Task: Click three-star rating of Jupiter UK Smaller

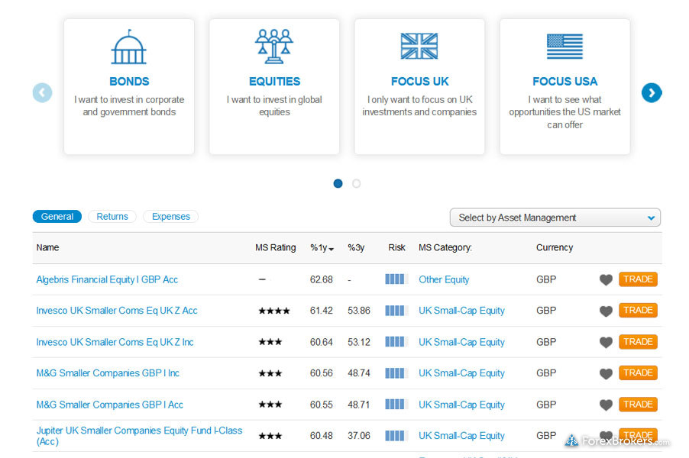Action: pyautogui.click(x=270, y=436)
